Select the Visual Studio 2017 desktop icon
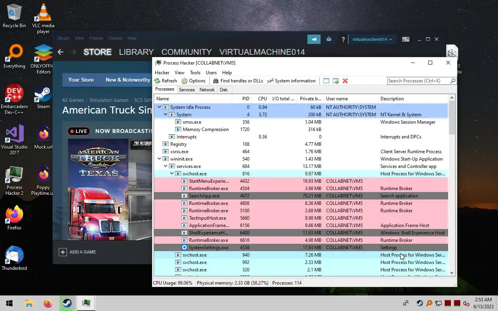 point(14,140)
